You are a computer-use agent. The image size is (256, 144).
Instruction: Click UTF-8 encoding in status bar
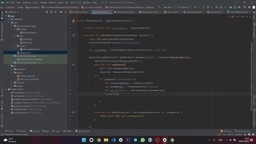click(230, 134)
